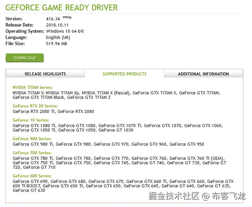Click GeForce GTX 770 entry
Image resolution: width=252 pixels, height=207 pixels.
tap(111, 158)
